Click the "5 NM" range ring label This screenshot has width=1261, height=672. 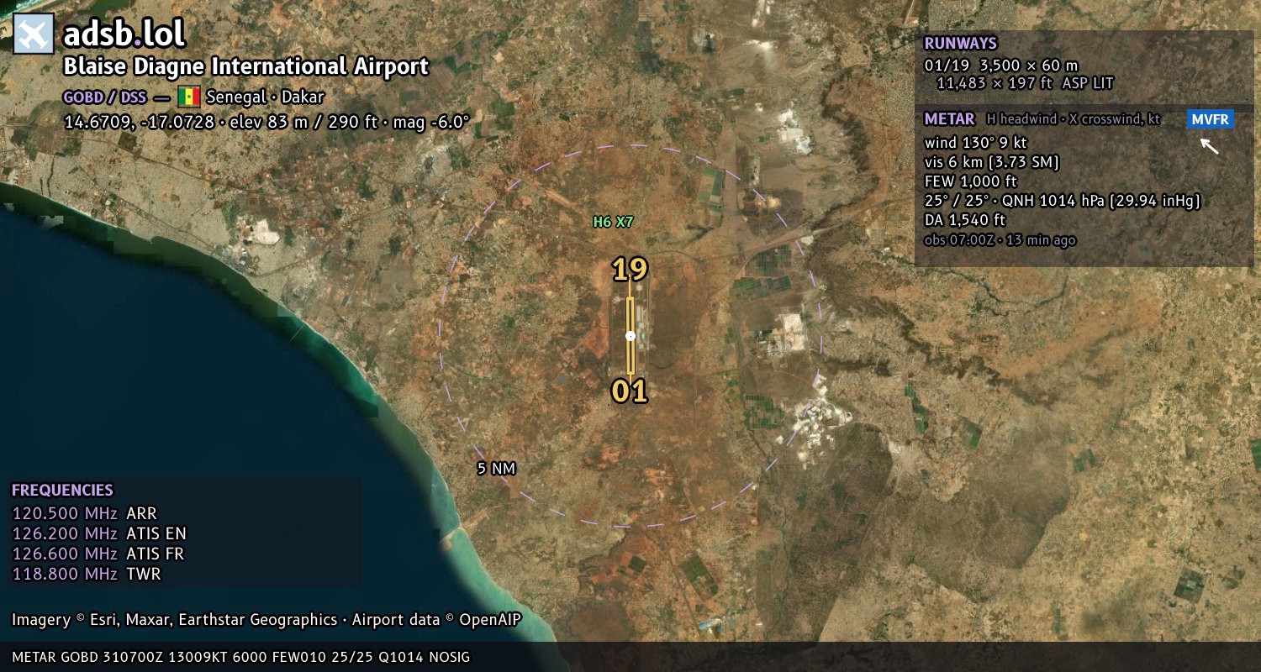(496, 469)
